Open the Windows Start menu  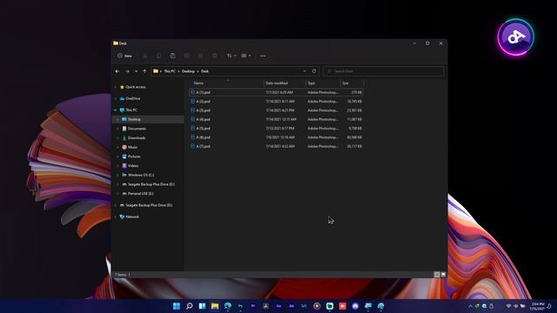(x=177, y=306)
